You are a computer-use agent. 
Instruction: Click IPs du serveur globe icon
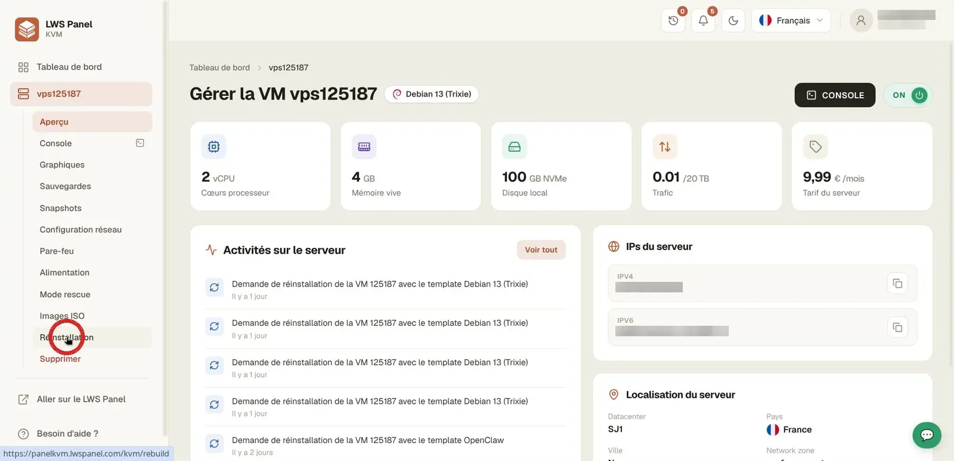614,247
